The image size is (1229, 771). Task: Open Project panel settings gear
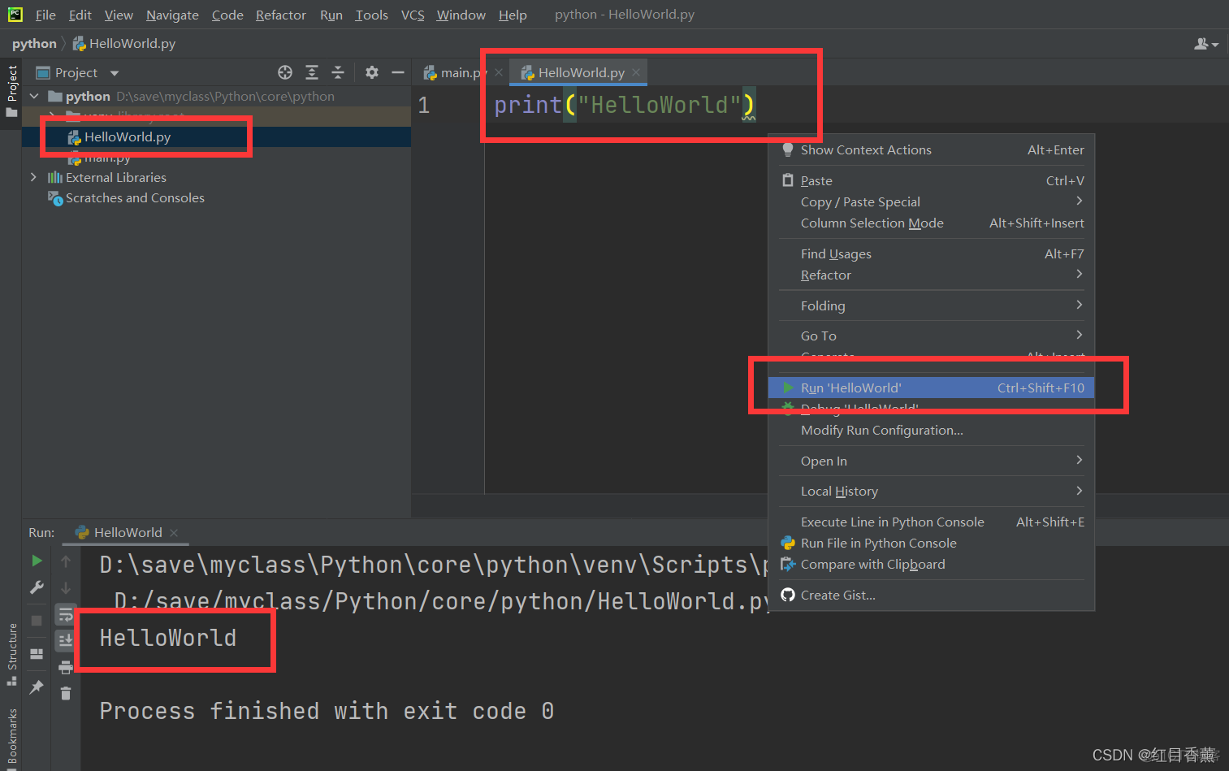pyautogui.click(x=372, y=72)
